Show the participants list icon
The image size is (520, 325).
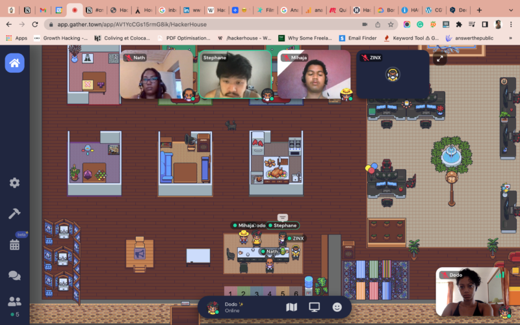coord(14,302)
